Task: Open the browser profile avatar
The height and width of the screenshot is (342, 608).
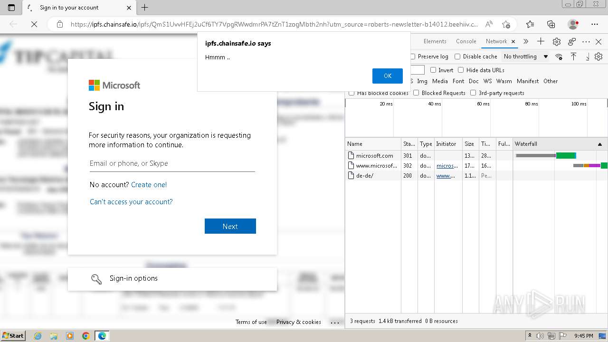Action: coord(573,24)
